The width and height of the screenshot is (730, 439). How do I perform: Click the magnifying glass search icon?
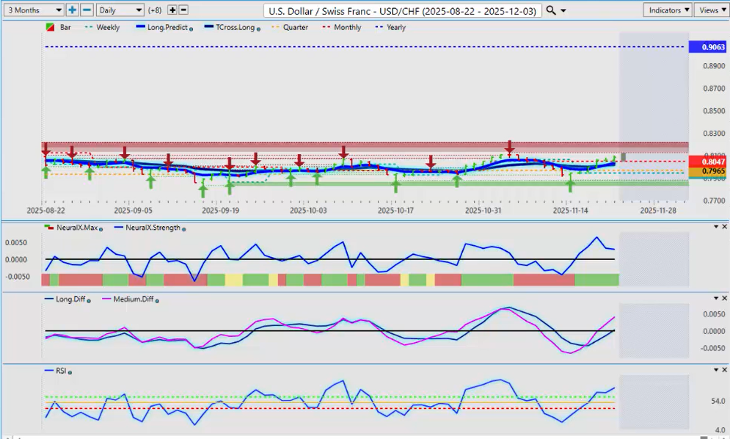[552, 10]
